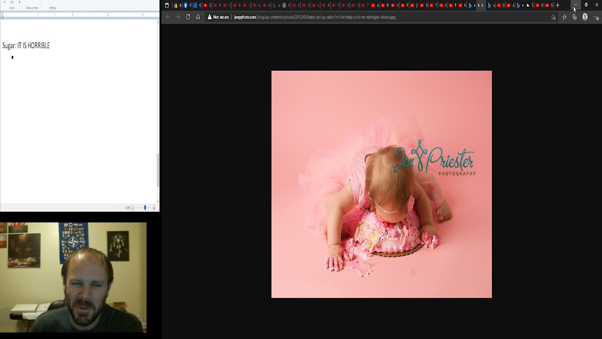Reload the jenpphoto.com page
602x339 pixels.
(188, 17)
